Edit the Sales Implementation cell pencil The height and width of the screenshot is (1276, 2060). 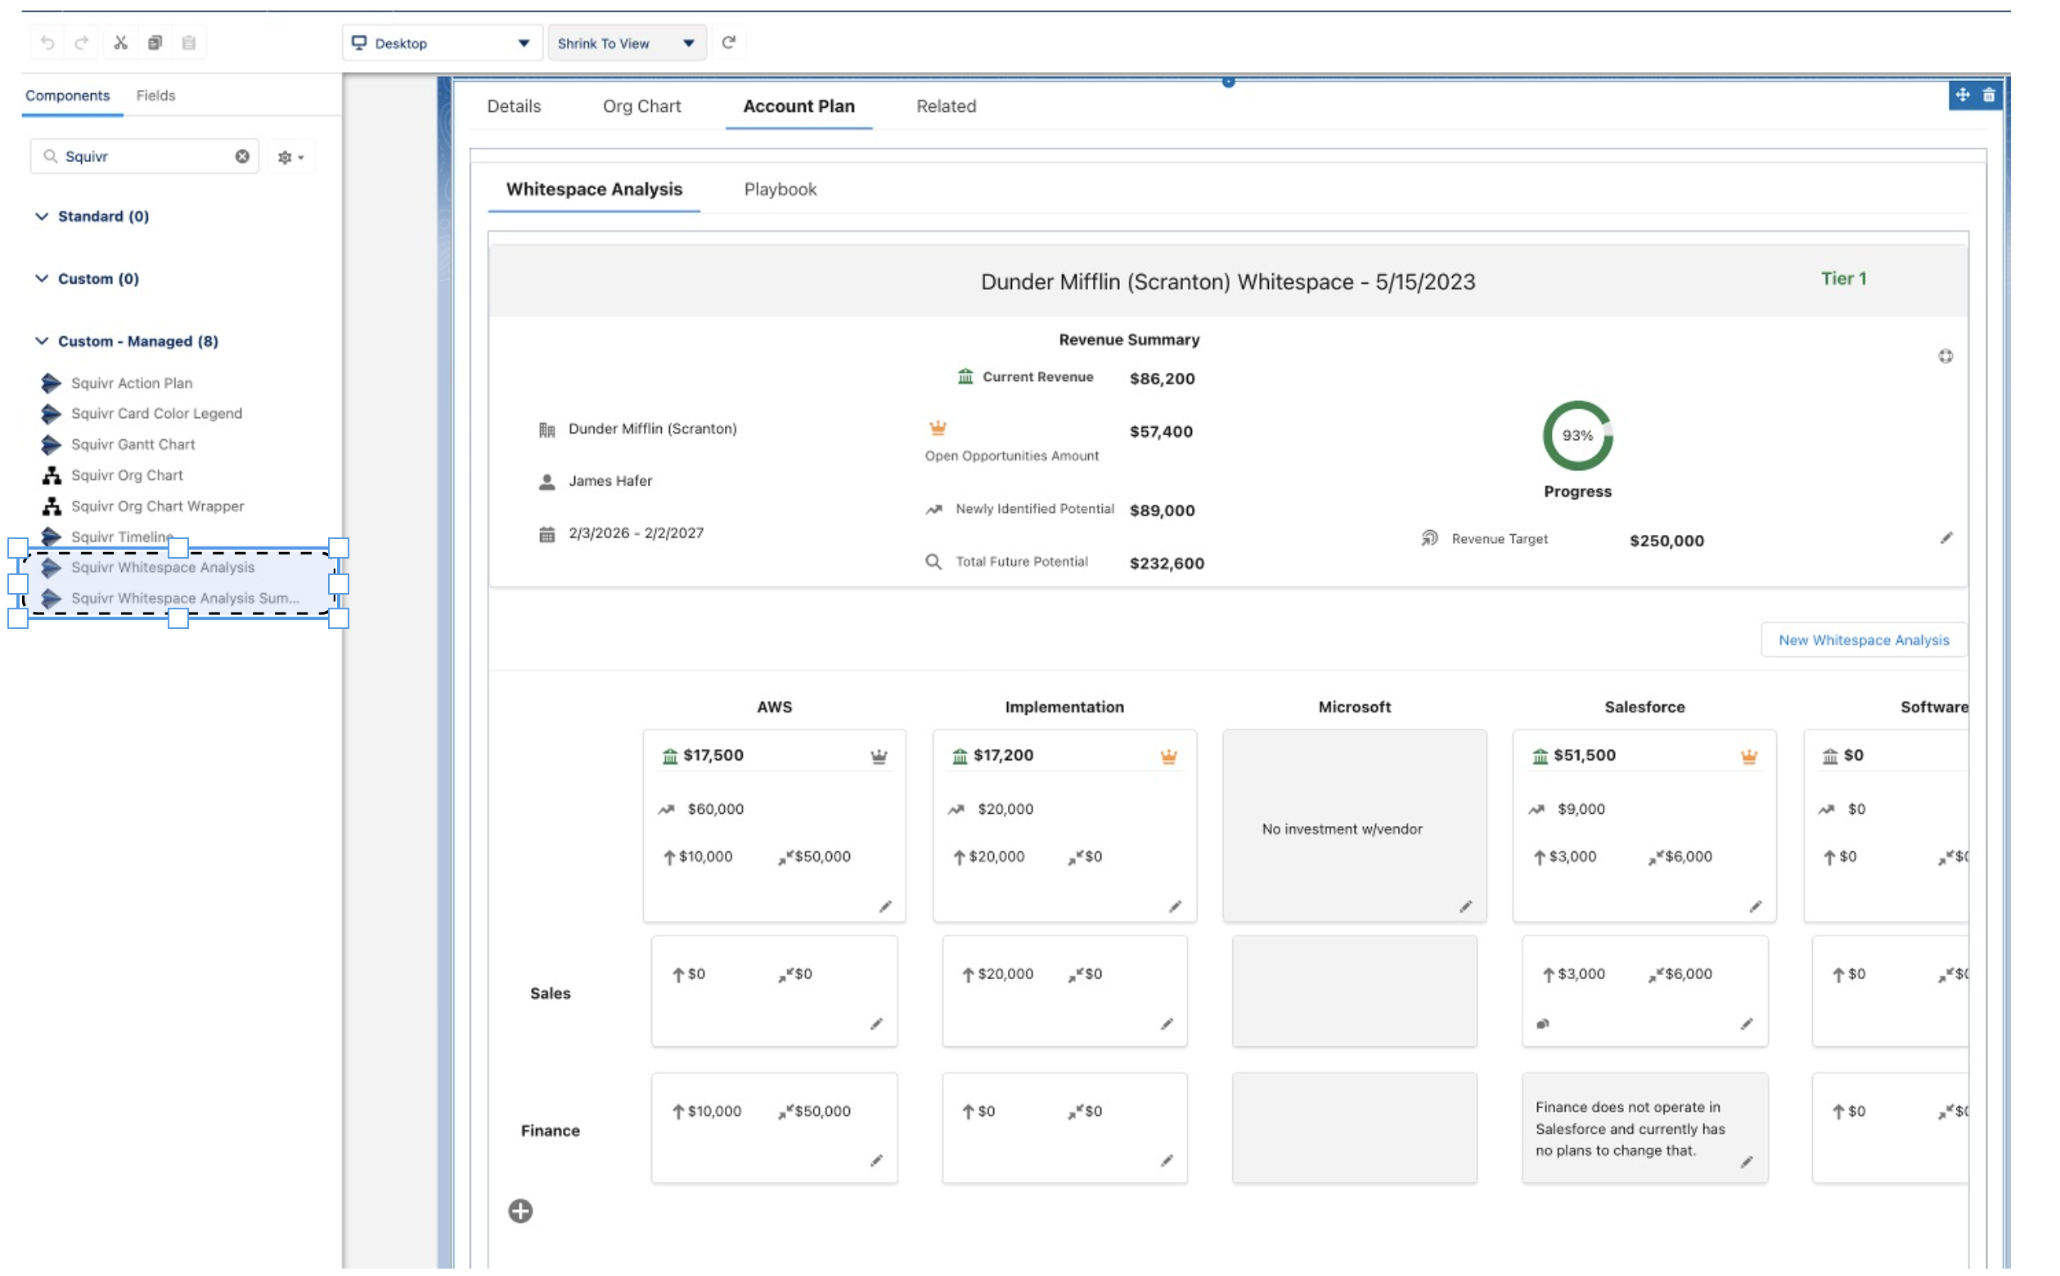coord(1167,1024)
